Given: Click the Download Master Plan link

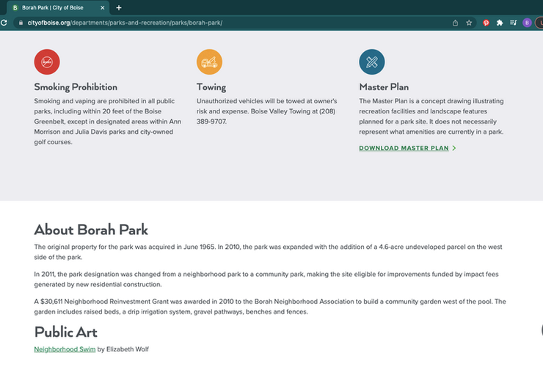Looking at the screenshot, I should 404,148.
